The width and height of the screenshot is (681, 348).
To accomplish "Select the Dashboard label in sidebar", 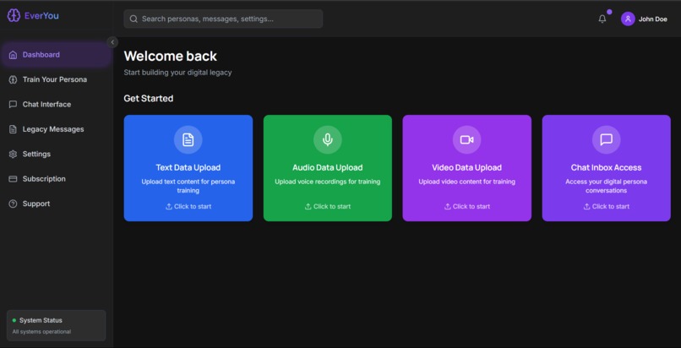I will 41,55.
